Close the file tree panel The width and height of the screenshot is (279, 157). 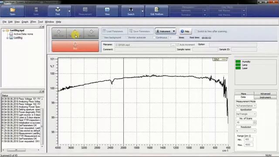click(x=43, y=27)
